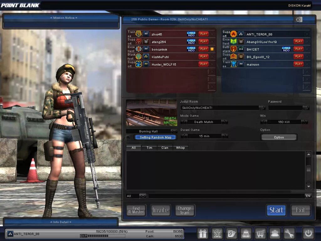
Task: Decrease Win kill limit with left arrow
Action: coord(264,122)
